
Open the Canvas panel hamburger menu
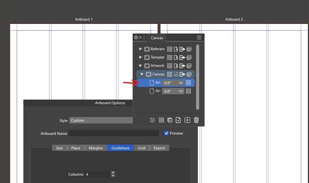199,37
